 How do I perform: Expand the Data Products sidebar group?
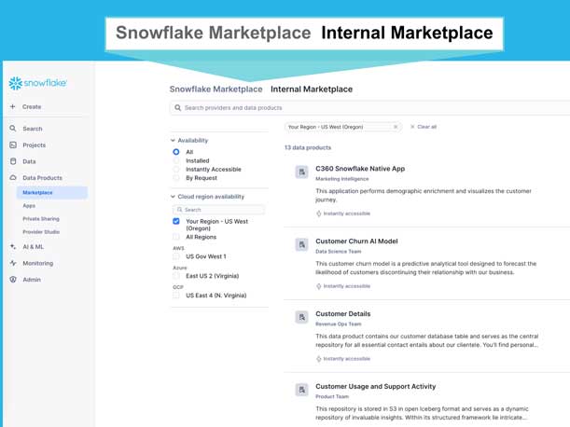pyautogui.click(x=42, y=177)
